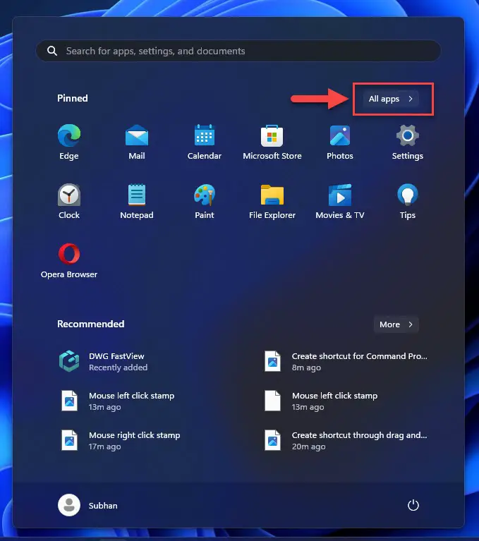Show All apps list
479x541 pixels.
point(391,99)
